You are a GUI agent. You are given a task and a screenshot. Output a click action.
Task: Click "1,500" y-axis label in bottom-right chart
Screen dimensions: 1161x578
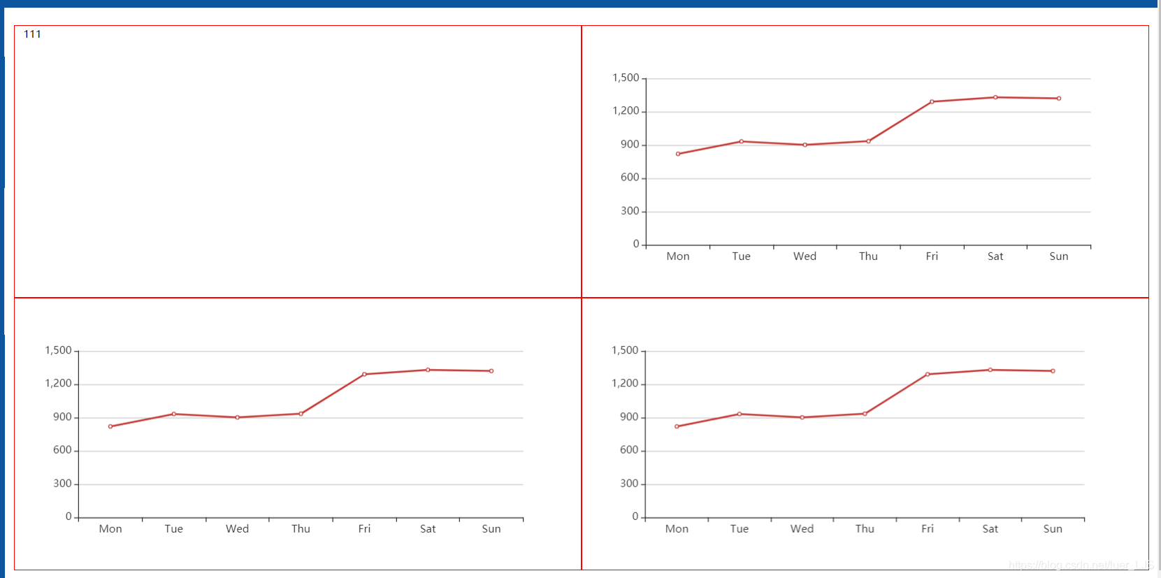[x=625, y=351]
